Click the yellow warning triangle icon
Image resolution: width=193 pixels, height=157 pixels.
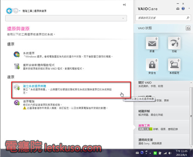point(24,108)
